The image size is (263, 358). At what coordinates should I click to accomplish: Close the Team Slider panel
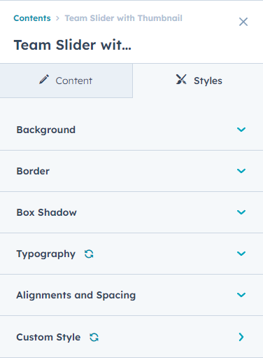point(243,22)
